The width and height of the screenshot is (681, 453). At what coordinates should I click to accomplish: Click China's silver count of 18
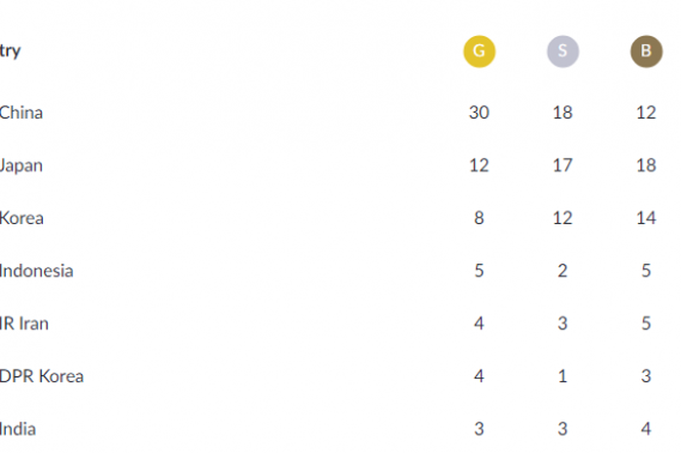click(562, 113)
